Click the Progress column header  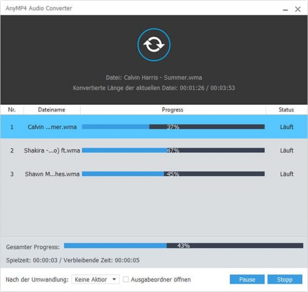point(172,109)
